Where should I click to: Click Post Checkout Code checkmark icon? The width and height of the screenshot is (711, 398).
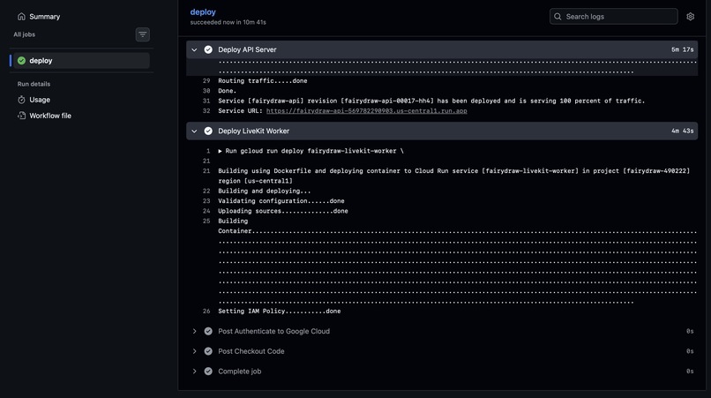208,351
